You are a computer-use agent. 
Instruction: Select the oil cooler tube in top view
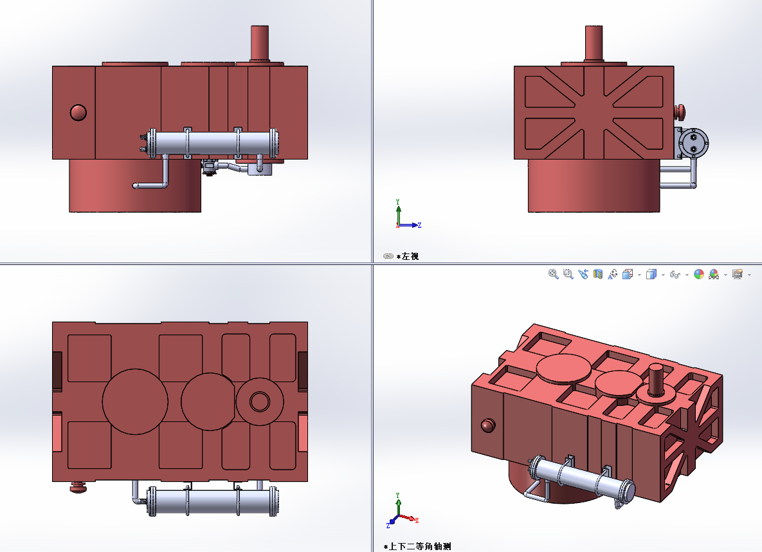(213, 501)
